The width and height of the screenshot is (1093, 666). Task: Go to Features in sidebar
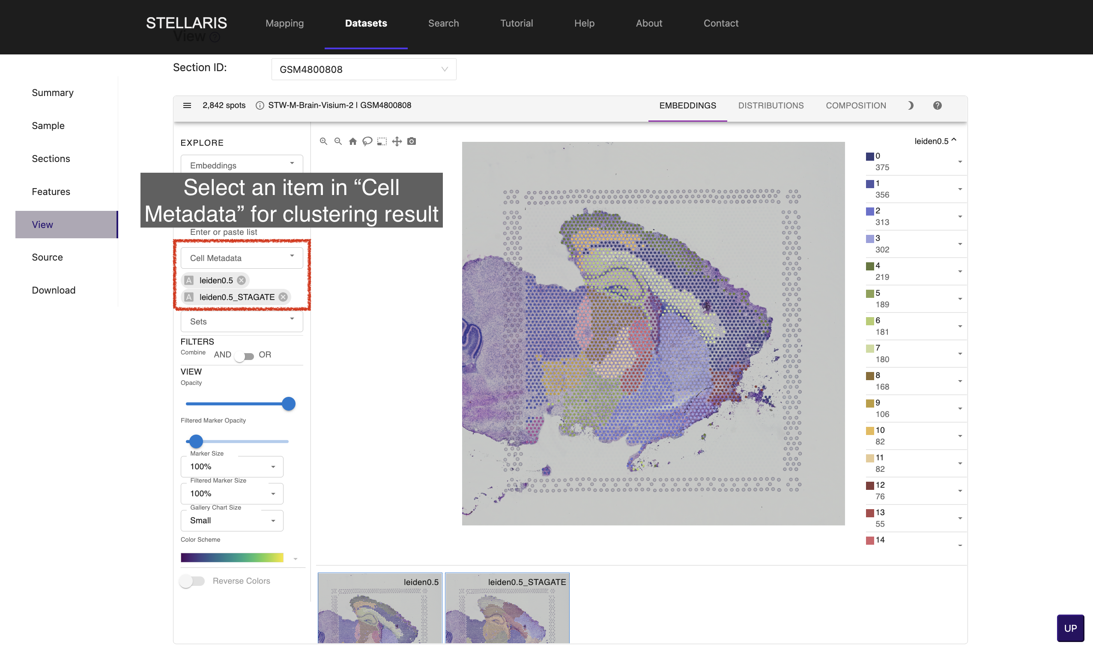click(x=51, y=192)
